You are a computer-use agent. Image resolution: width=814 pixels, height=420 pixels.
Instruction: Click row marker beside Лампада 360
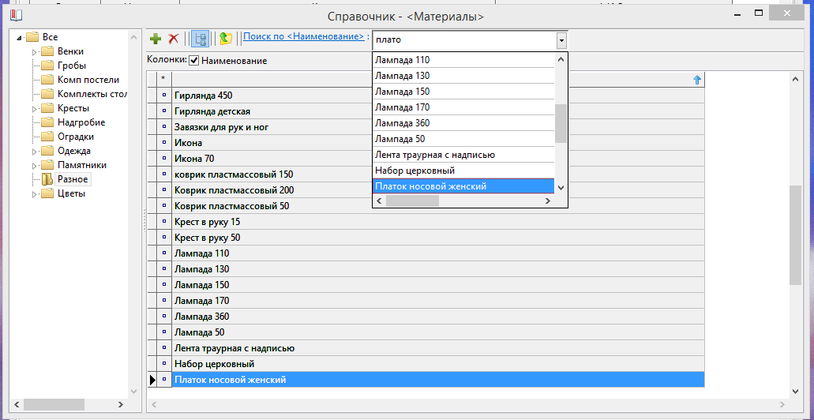[x=164, y=316]
